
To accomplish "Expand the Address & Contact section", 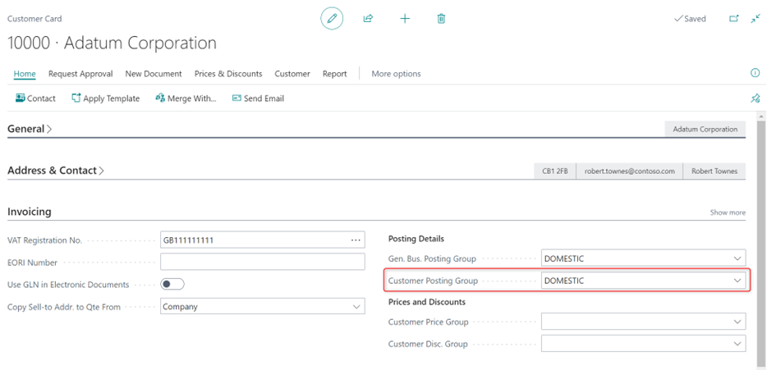I will pos(56,171).
